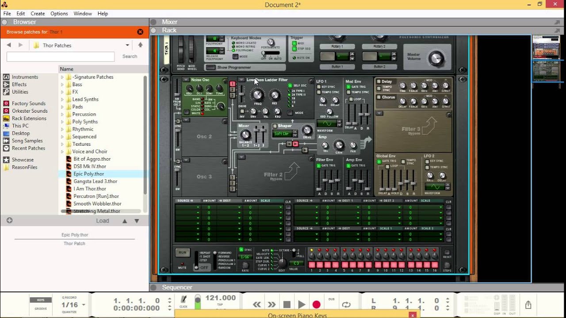This screenshot has height=318, width=566.
Task: Select previous patch with up arrow
Action: pos(125,221)
